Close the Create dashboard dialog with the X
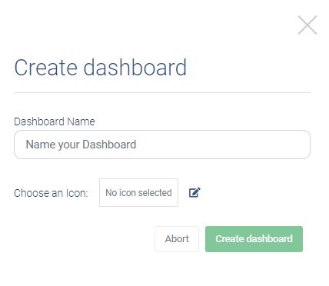 [307, 25]
